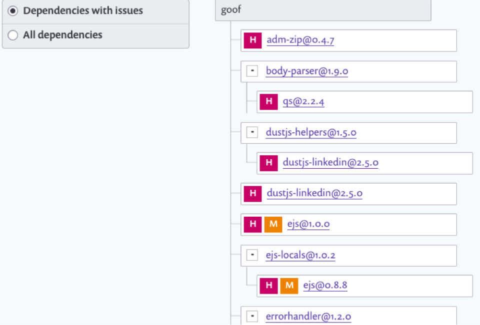
Task: Open the dustjs-helpers@1.5.0 link
Action: (x=311, y=132)
